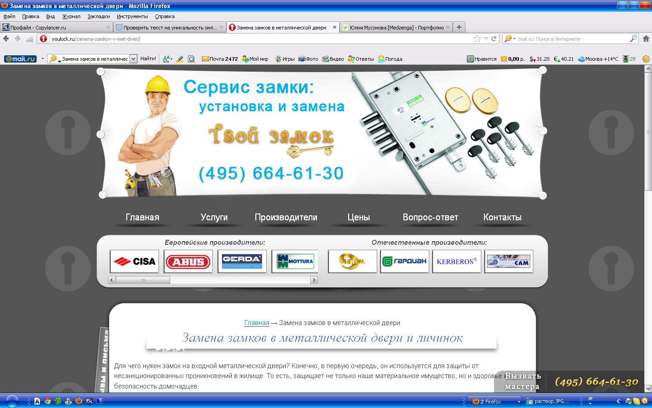This screenshot has width=652, height=408.
Task: Reload the page with the refresh icon
Action: pyautogui.click(x=494, y=39)
